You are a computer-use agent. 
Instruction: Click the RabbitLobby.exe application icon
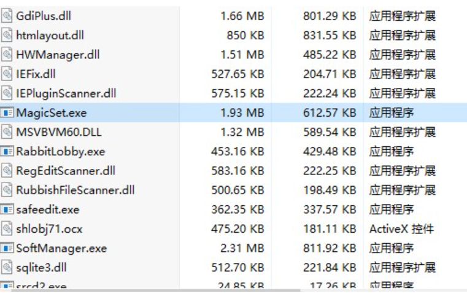(x=7, y=152)
